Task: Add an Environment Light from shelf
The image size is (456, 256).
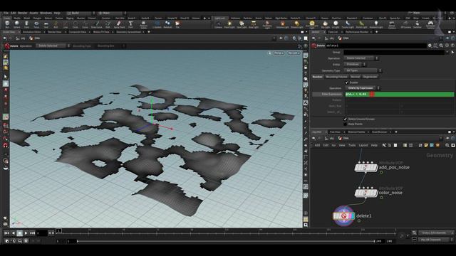Action: (x=312, y=24)
